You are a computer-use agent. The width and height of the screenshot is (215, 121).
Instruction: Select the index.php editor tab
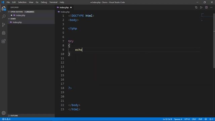[x=64, y=7]
